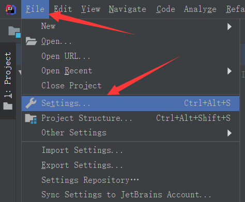Screen dimensions: 245x202
Task: Open the Analyze menu
Action: (200, 9)
